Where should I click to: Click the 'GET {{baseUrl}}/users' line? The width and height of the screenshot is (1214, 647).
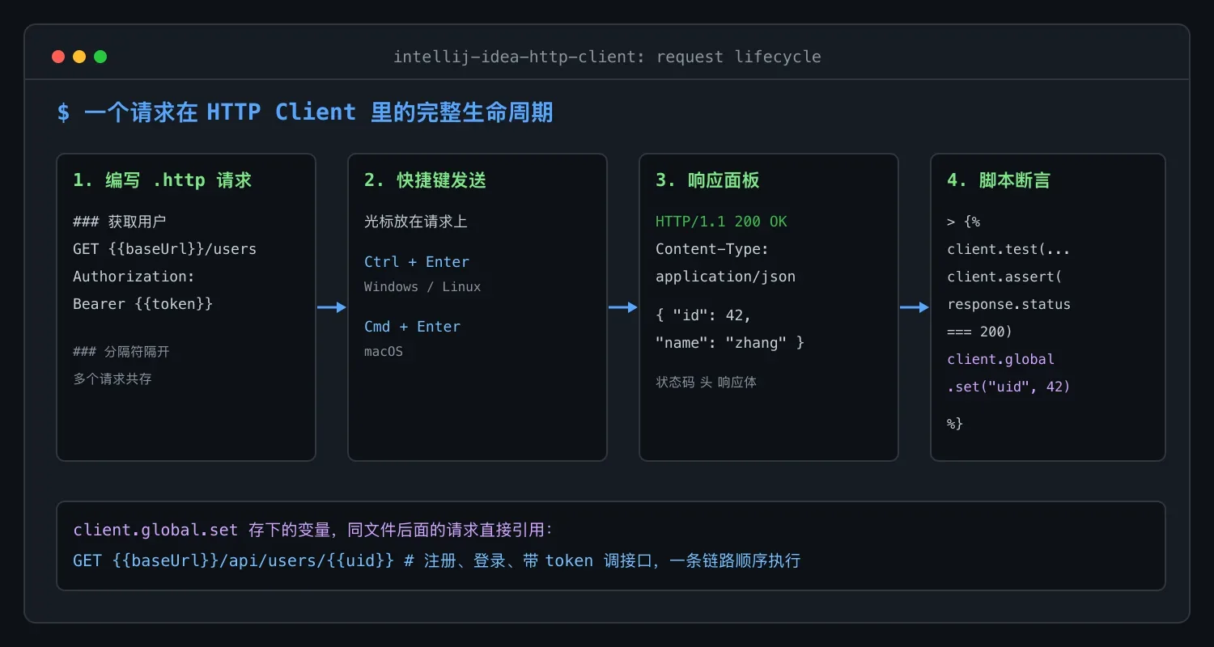coord(164,249)
